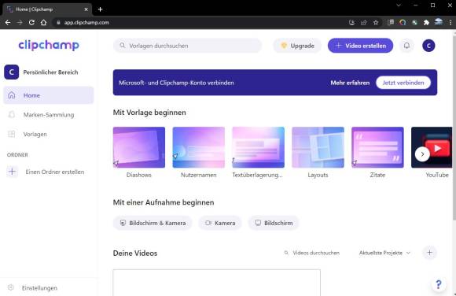Open the Zitate template thumbnail

tap(377, 147)
